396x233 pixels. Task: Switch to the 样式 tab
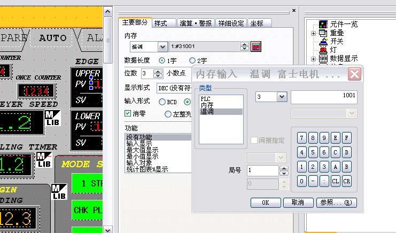click(x=161, y=23)
